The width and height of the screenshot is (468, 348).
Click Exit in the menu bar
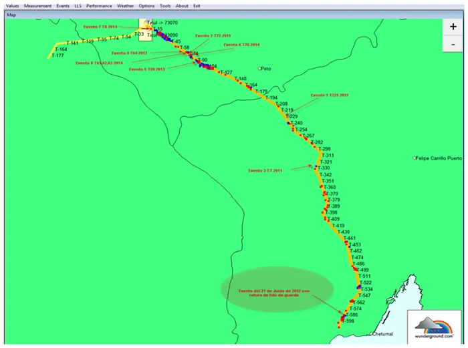pyautogui.click(x=197, y=5)
